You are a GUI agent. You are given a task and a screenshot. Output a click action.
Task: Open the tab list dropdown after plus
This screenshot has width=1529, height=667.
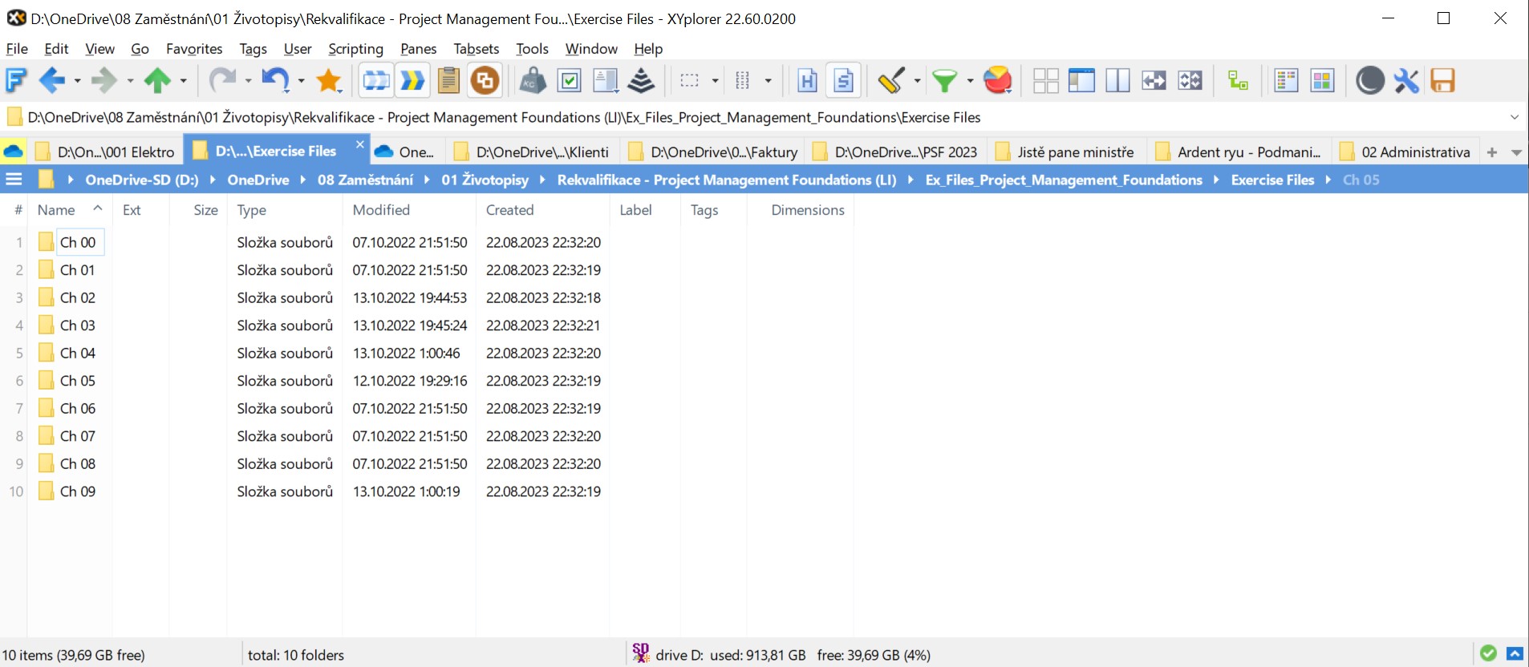(x=1516, y=152)
